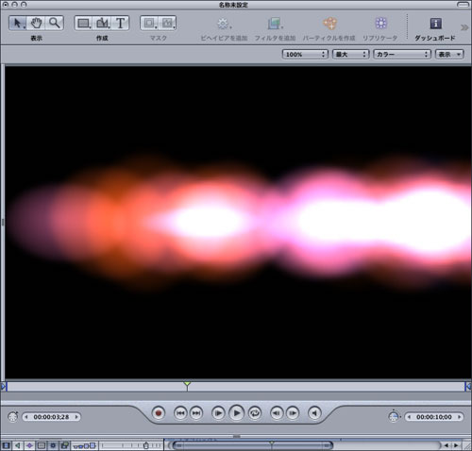This screenshot has height=451, width=472.
Task: Change timeline track height selector
Action: (84, 445)
